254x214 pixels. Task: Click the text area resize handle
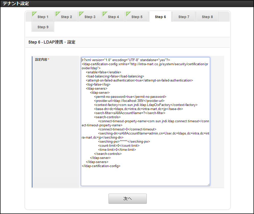(209, 184)
